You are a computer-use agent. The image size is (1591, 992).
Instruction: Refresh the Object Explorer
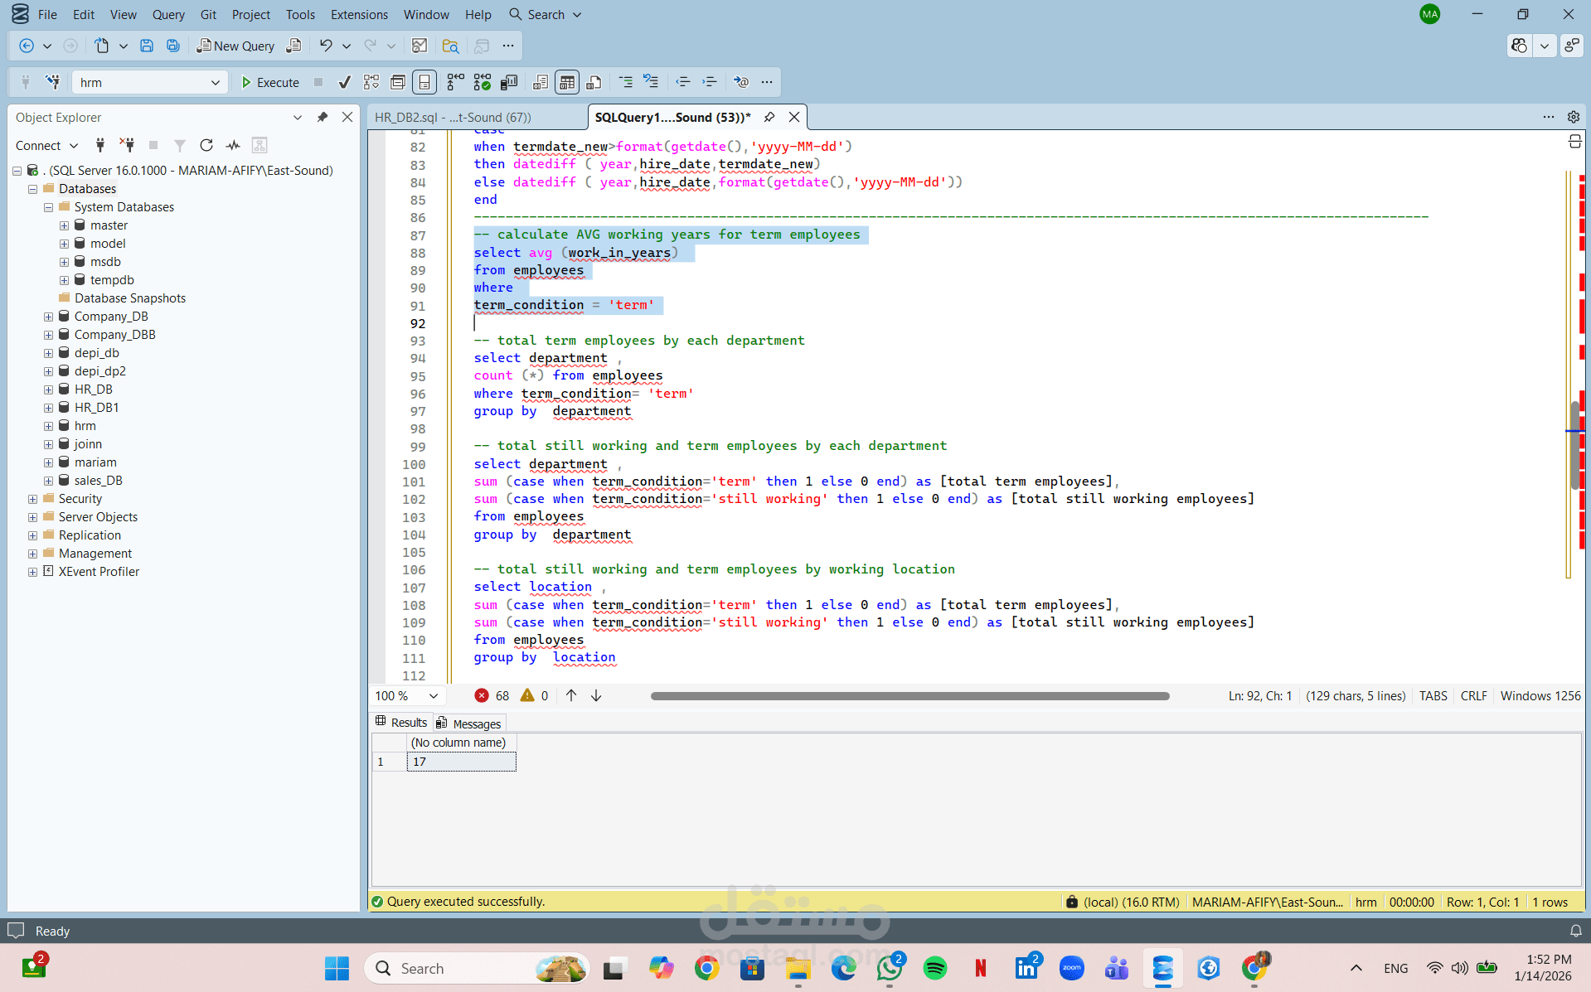coord(206,145)
